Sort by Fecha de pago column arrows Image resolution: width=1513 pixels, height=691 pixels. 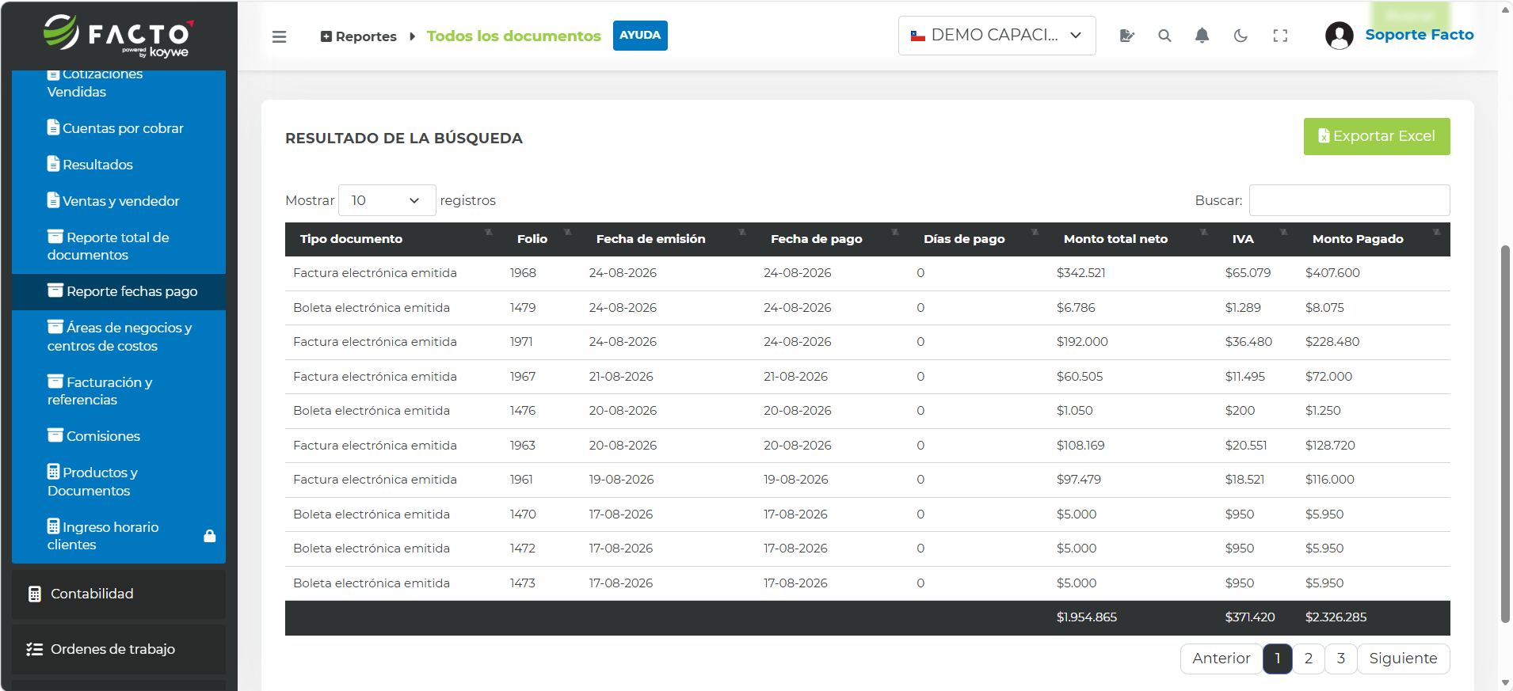pyautogui.click(x=894, y=233)
